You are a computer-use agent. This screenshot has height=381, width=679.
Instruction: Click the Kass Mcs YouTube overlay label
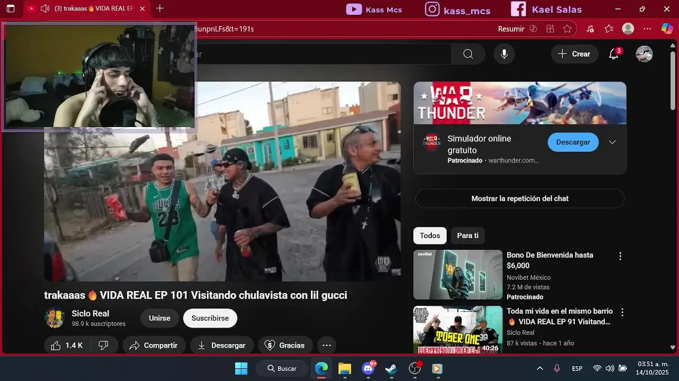[374, 10]
